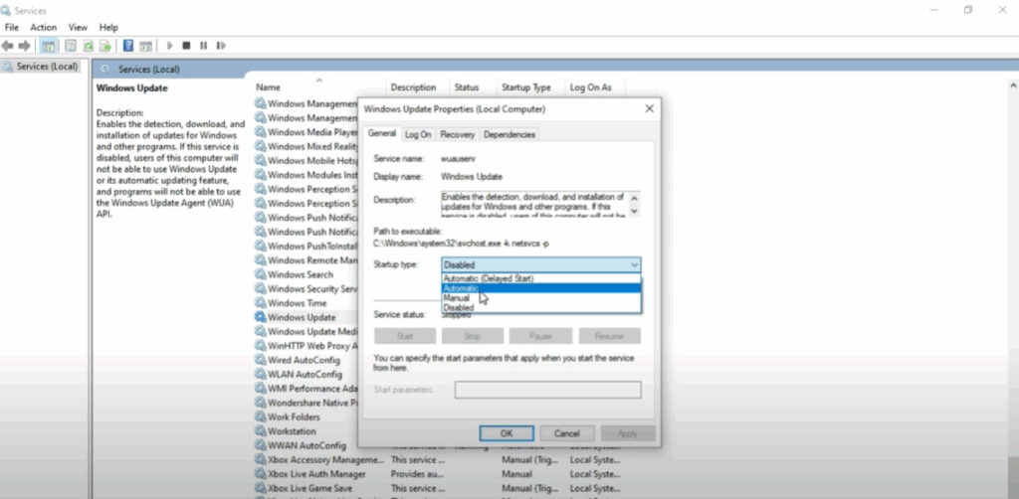Switch to the General tab
This screenshot has width=1019, height=499.
click(x=382, y=133)
